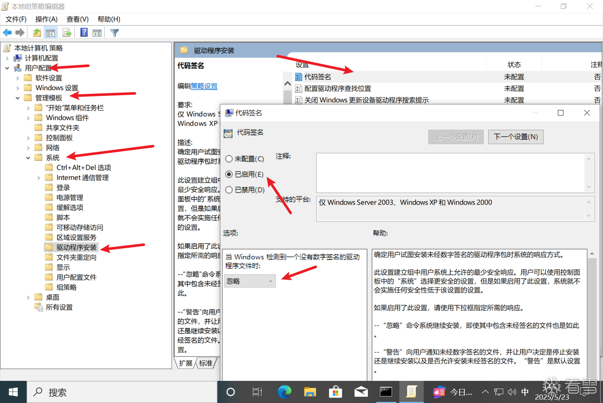Image resolution: width=603 pixels, height=403 pixels.
Task: Open the 查看(V) menu
Action: coord(78,19)
